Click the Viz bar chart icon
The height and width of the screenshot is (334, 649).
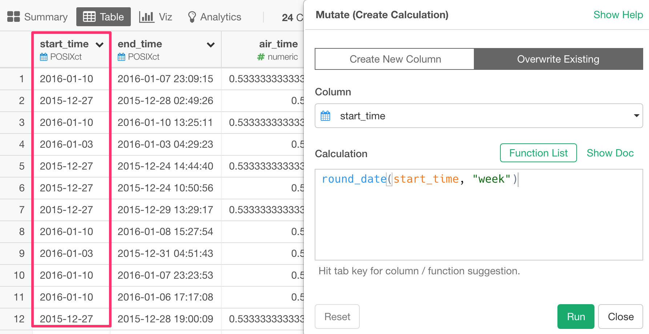(x=146, y=17)
